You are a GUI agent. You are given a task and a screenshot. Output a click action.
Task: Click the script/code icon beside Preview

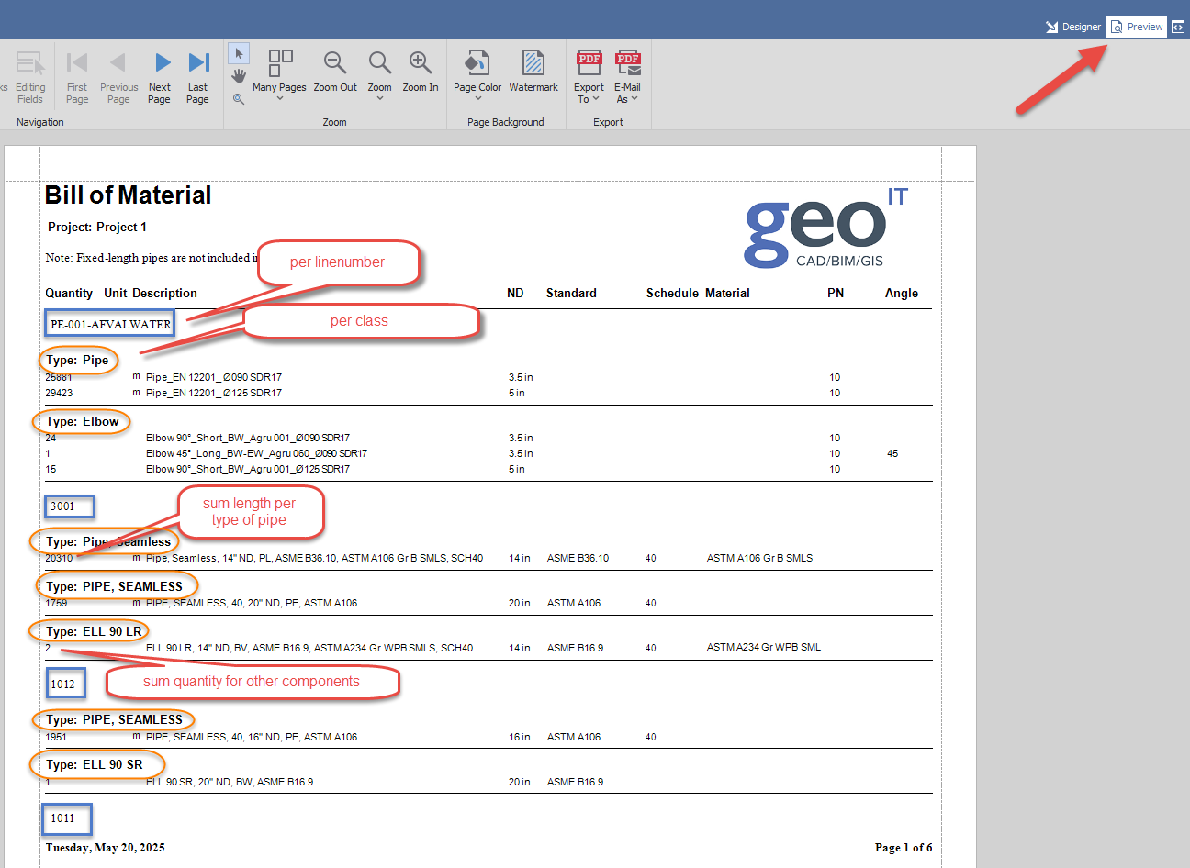tap(1178, 27)
